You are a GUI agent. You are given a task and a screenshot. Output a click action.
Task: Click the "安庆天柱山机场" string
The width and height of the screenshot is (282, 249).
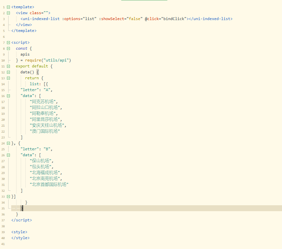point(47,126)
